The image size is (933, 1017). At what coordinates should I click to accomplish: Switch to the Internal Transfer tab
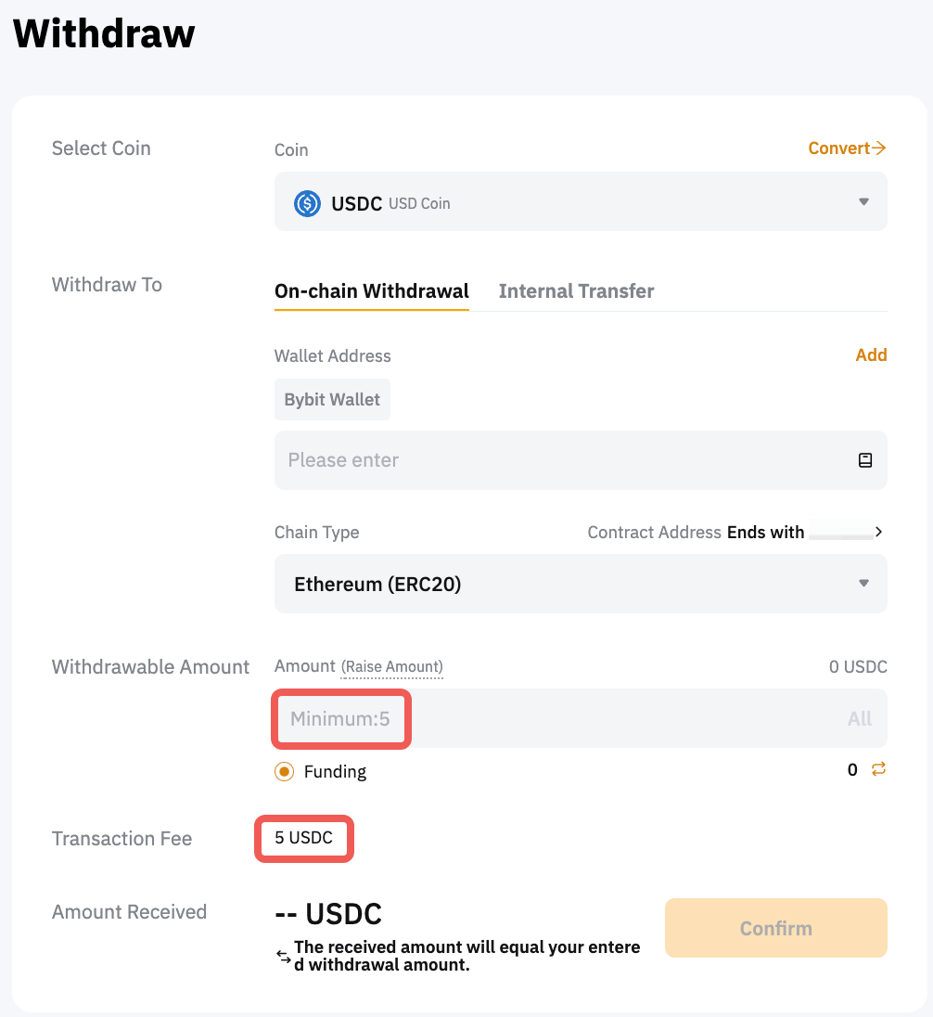tap(576, 291)
